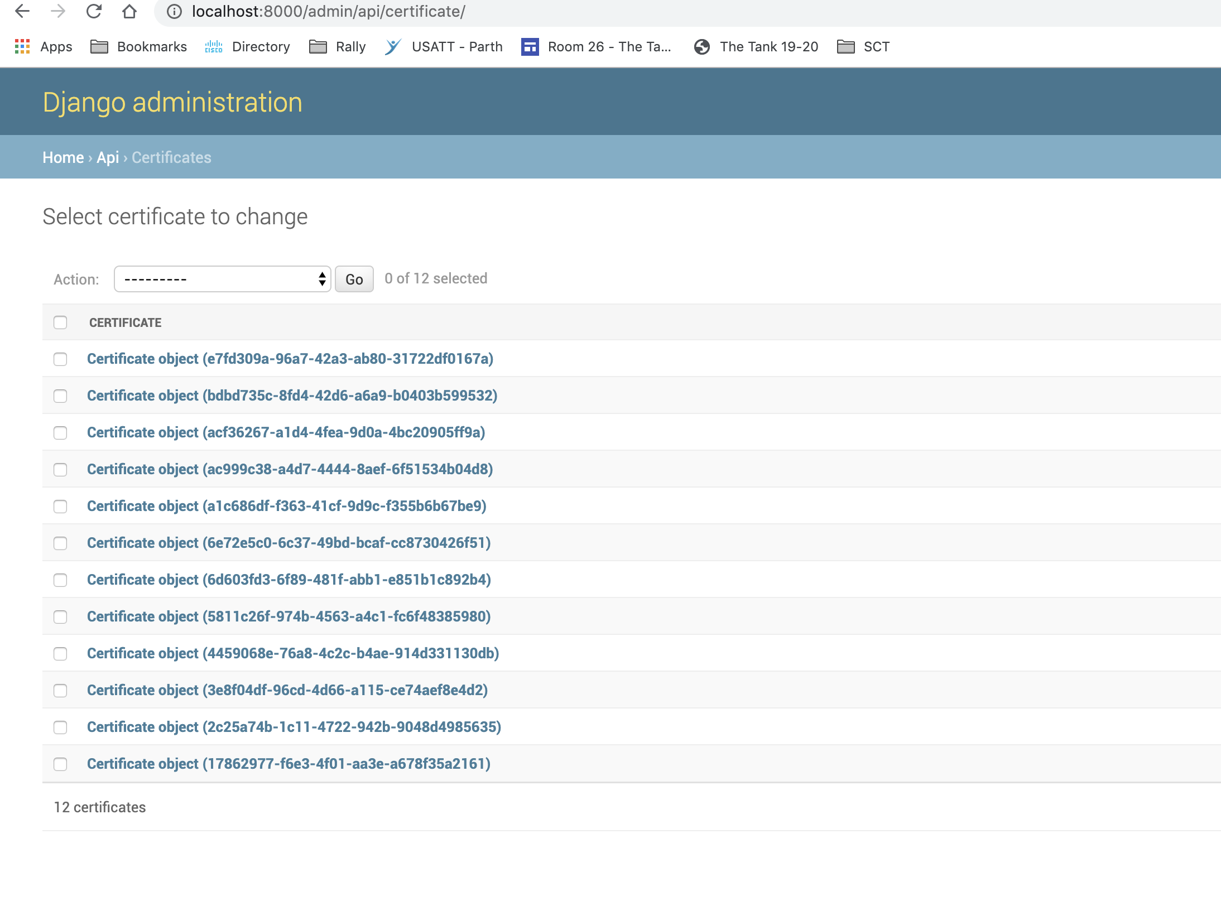Check the box for certificate 6e72e5c0
Image resolution: width=1221 pixels, height=906 pixels.
pyautogui.click(x=60, y=543)
